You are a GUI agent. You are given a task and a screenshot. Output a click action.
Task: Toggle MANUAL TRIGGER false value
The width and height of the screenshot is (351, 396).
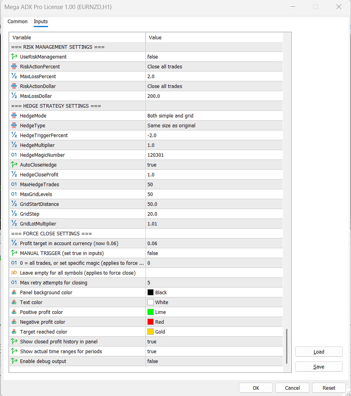pos(214,253)
